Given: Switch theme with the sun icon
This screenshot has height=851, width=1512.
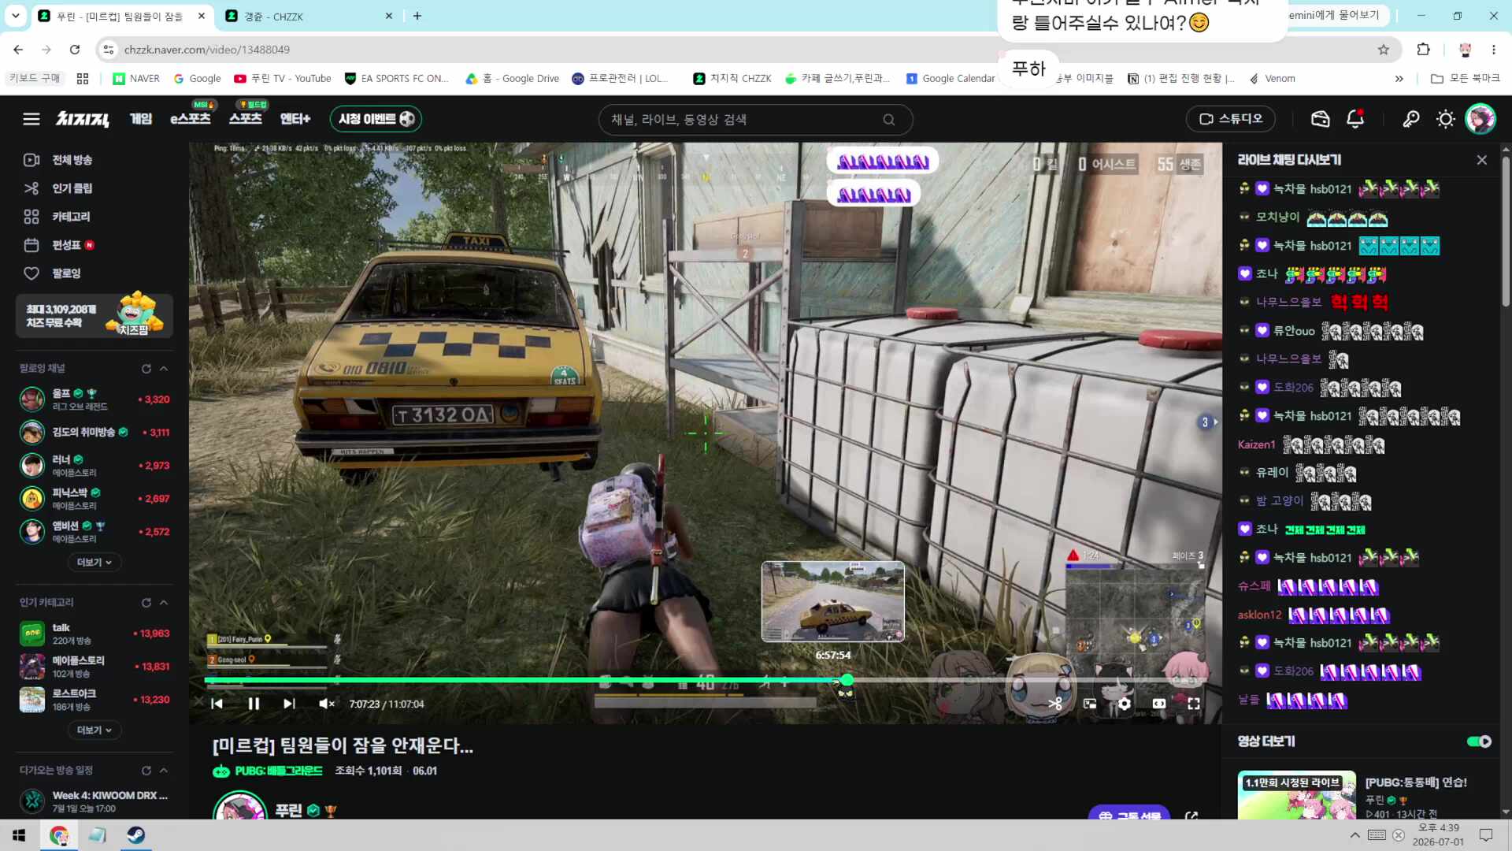Looking at the screenshot, I should pos(1445,119).
